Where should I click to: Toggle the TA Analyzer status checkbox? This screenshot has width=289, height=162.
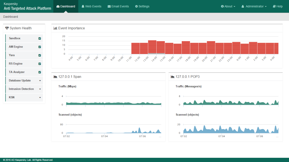[40, 72]
